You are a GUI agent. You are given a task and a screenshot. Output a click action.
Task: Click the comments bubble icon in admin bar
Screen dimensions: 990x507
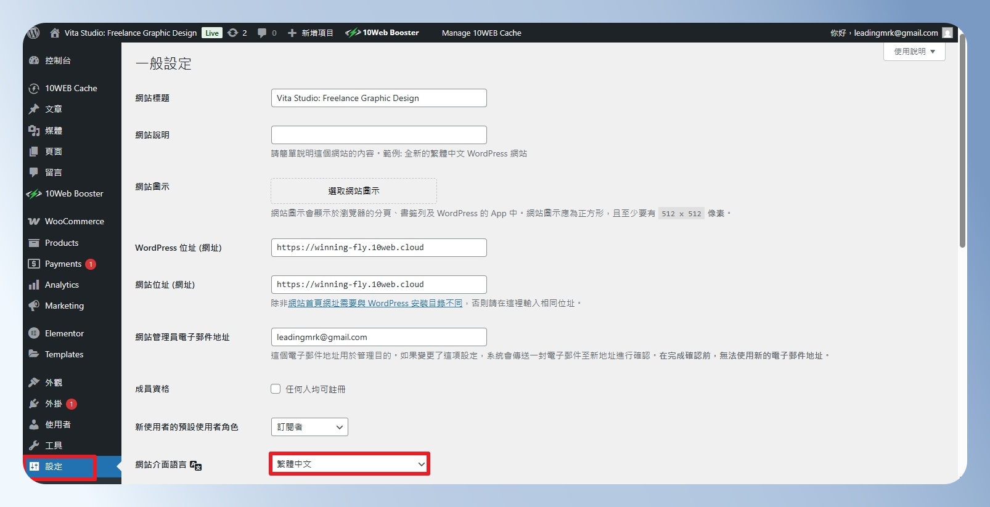(x=262, y=33)
